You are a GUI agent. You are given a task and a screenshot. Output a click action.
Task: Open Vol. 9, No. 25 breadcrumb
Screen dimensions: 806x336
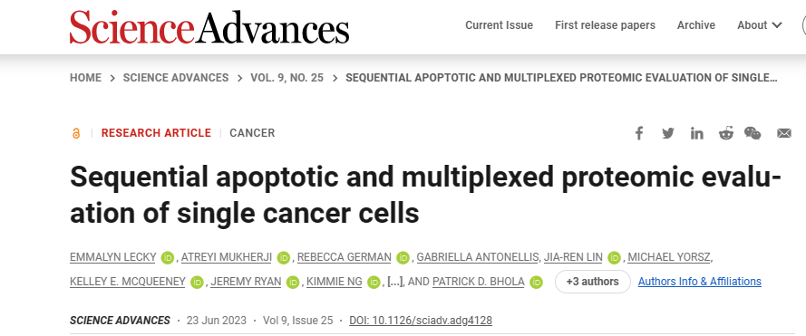[x=286, y=78]
